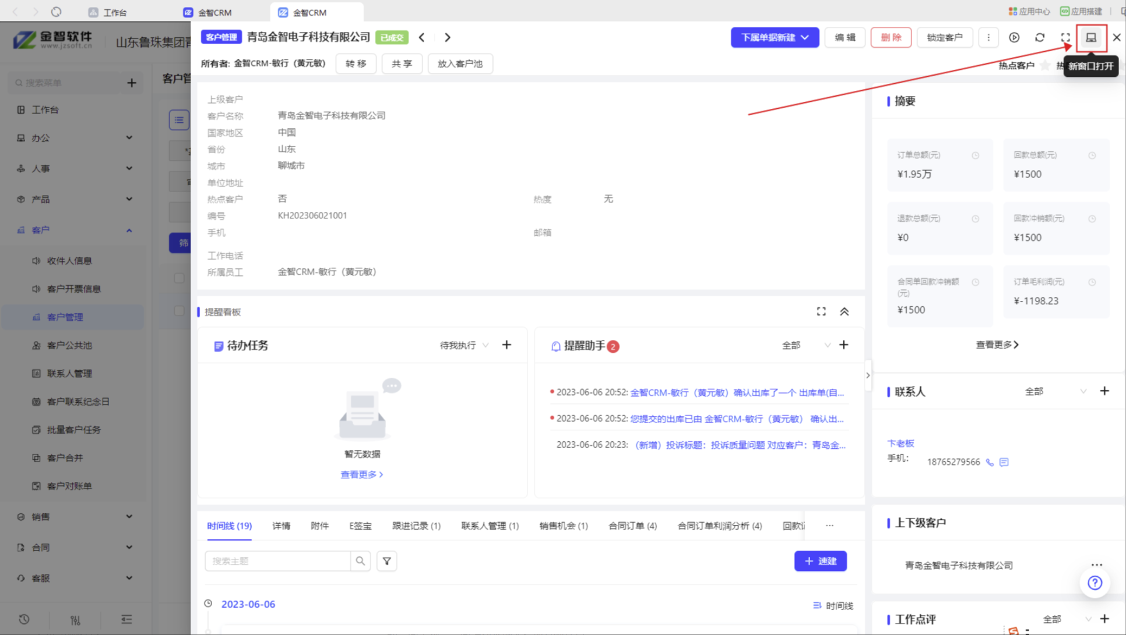
Task: Click the 搜索主题 search input
Action: pos(277,561)
